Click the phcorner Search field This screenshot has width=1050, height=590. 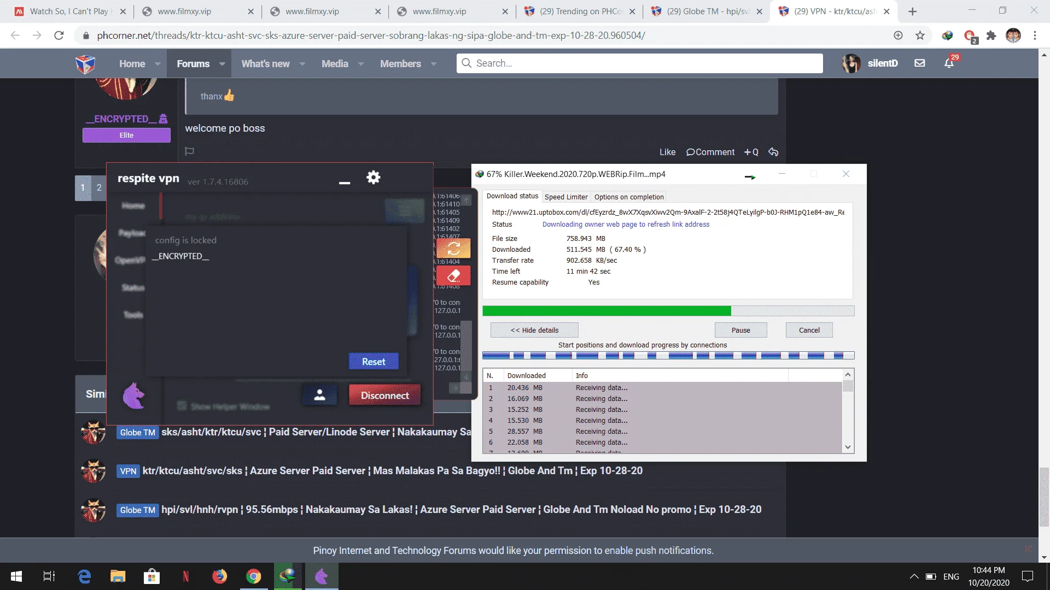tap(640, 63)
